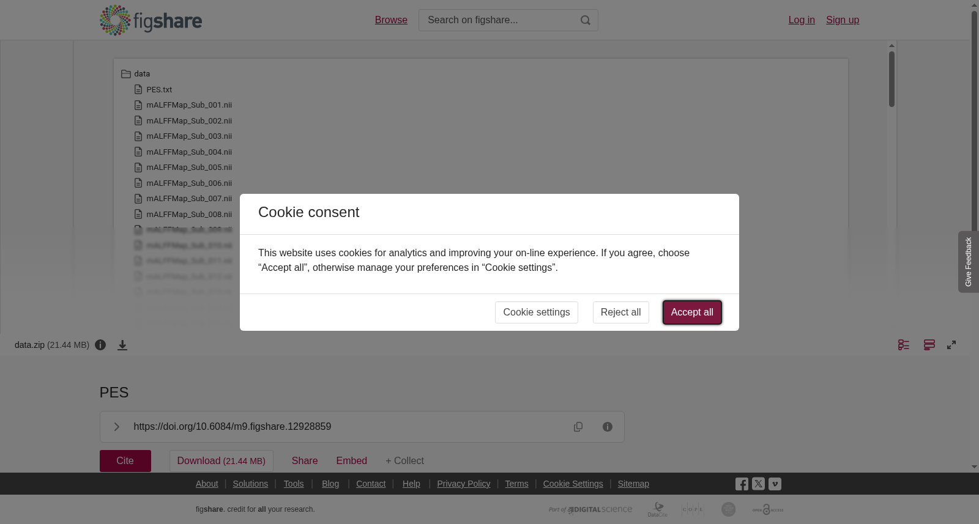This screenshot has width=979, height=524.
Task: Open the Help footer link
Action: pos(411,484)
